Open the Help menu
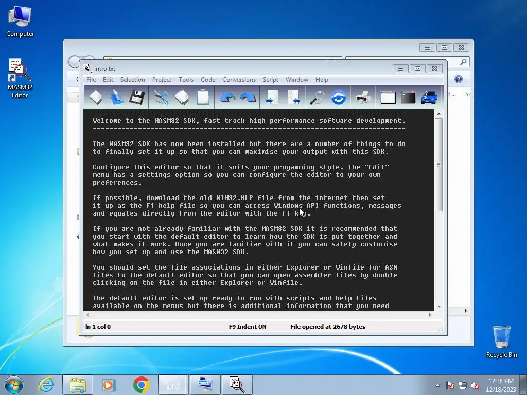Screen dimensions: 527x395 point(322,80)
